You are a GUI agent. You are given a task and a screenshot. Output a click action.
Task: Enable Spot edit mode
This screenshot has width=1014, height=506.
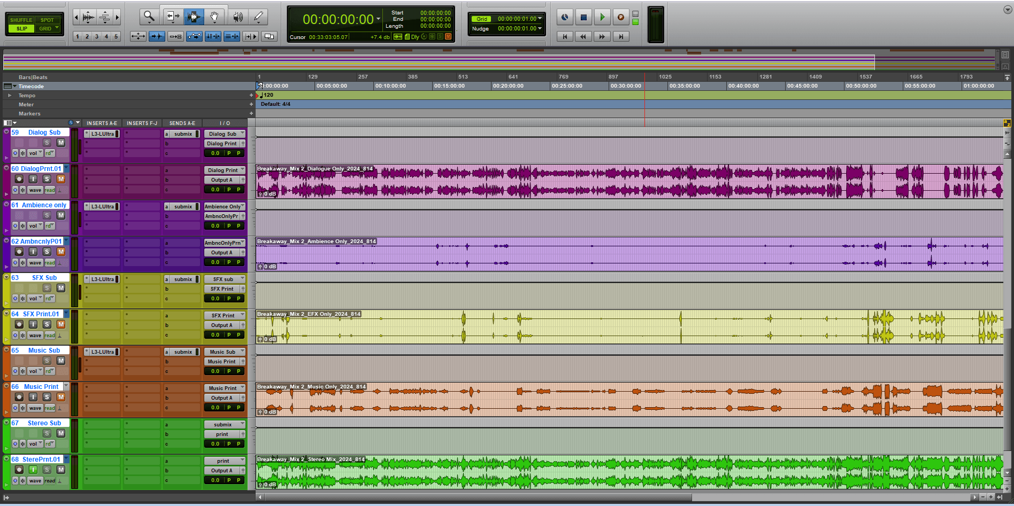tap(48, 20)
